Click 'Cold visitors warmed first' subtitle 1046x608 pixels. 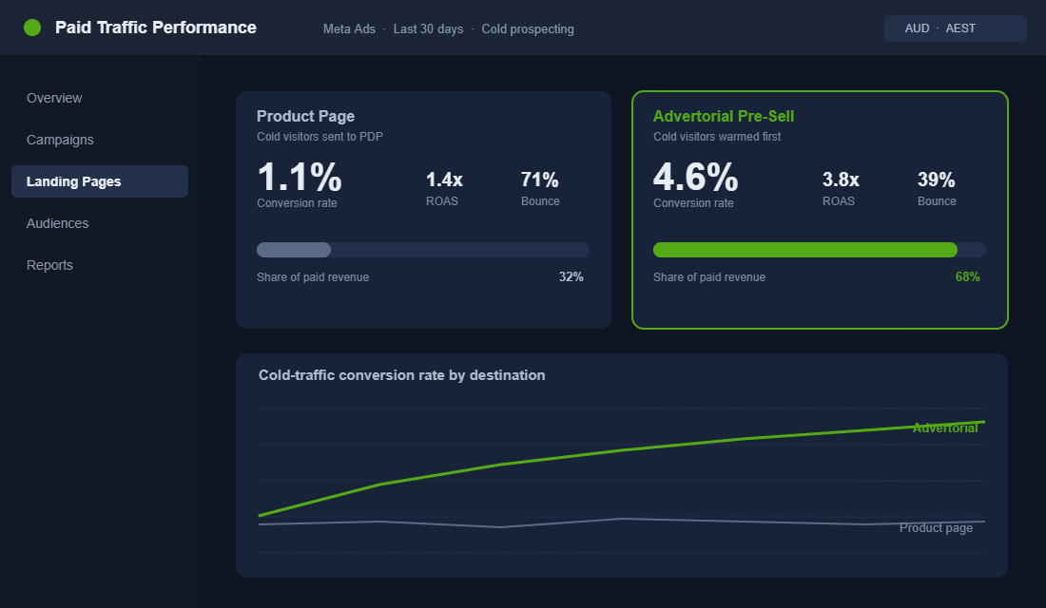point(716,137)
